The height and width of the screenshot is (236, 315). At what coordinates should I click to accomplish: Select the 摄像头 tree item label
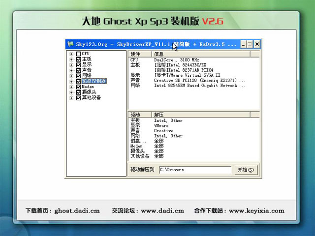[89, 92]
